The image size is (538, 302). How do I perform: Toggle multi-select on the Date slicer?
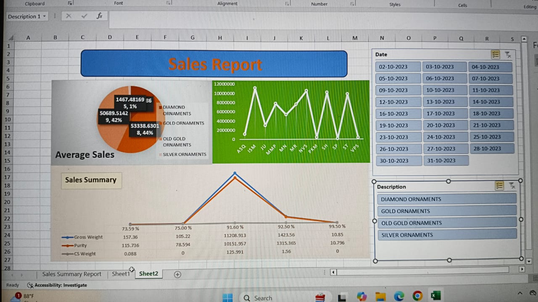click(x=495, y=54)
